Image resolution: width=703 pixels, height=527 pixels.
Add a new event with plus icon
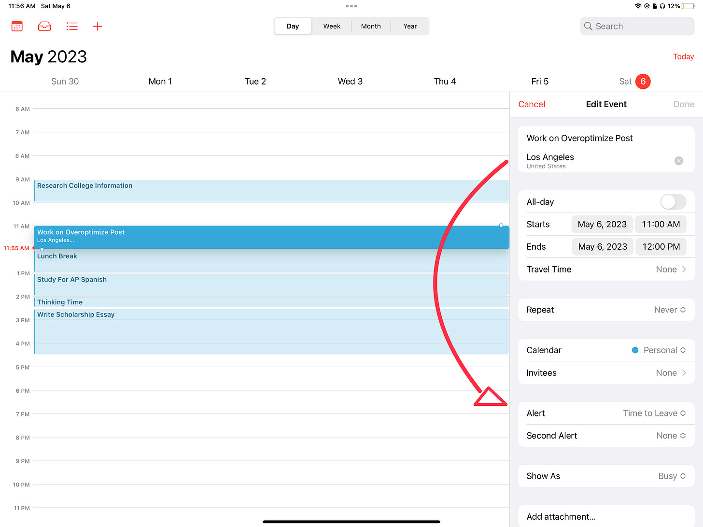coord(98,26)
